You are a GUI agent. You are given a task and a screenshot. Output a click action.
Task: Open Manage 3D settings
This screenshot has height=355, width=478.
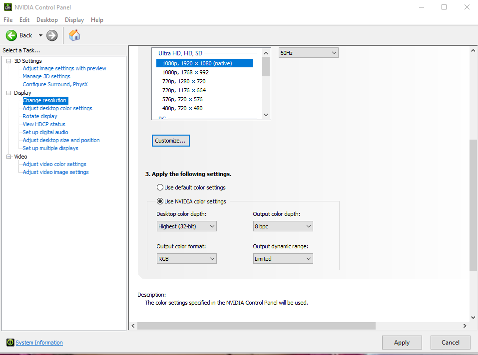(x=46, y=76)
